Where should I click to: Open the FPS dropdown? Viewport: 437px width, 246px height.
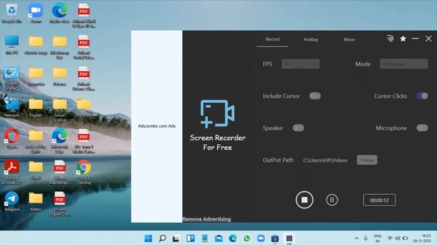(300, 64)
